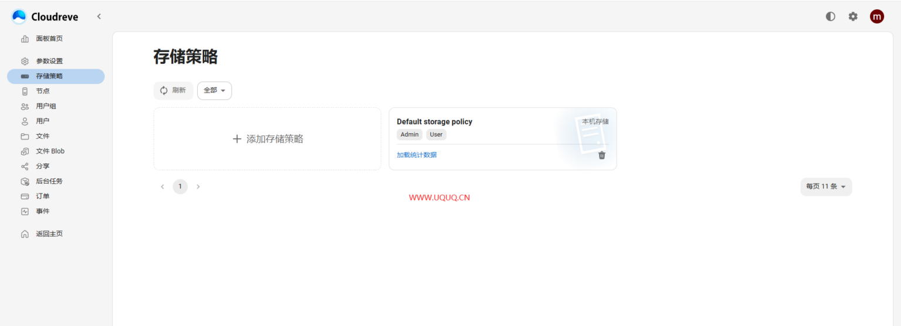This screenshot has height=326, width=901.
Task: Delete Default storage policy with trash icon
Action: tap(602, 155)
